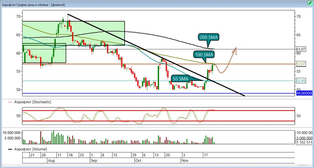This screenshot has height=168, width=314.
Task: Click the 1 352 511 volume value label
Action: click(304, 142)
